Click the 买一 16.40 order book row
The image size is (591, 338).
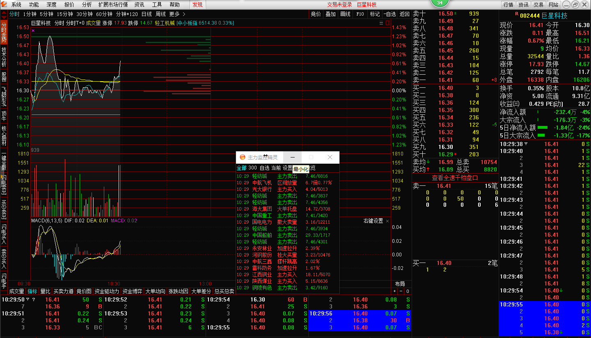pyautogui.click(x=455, y=88)
